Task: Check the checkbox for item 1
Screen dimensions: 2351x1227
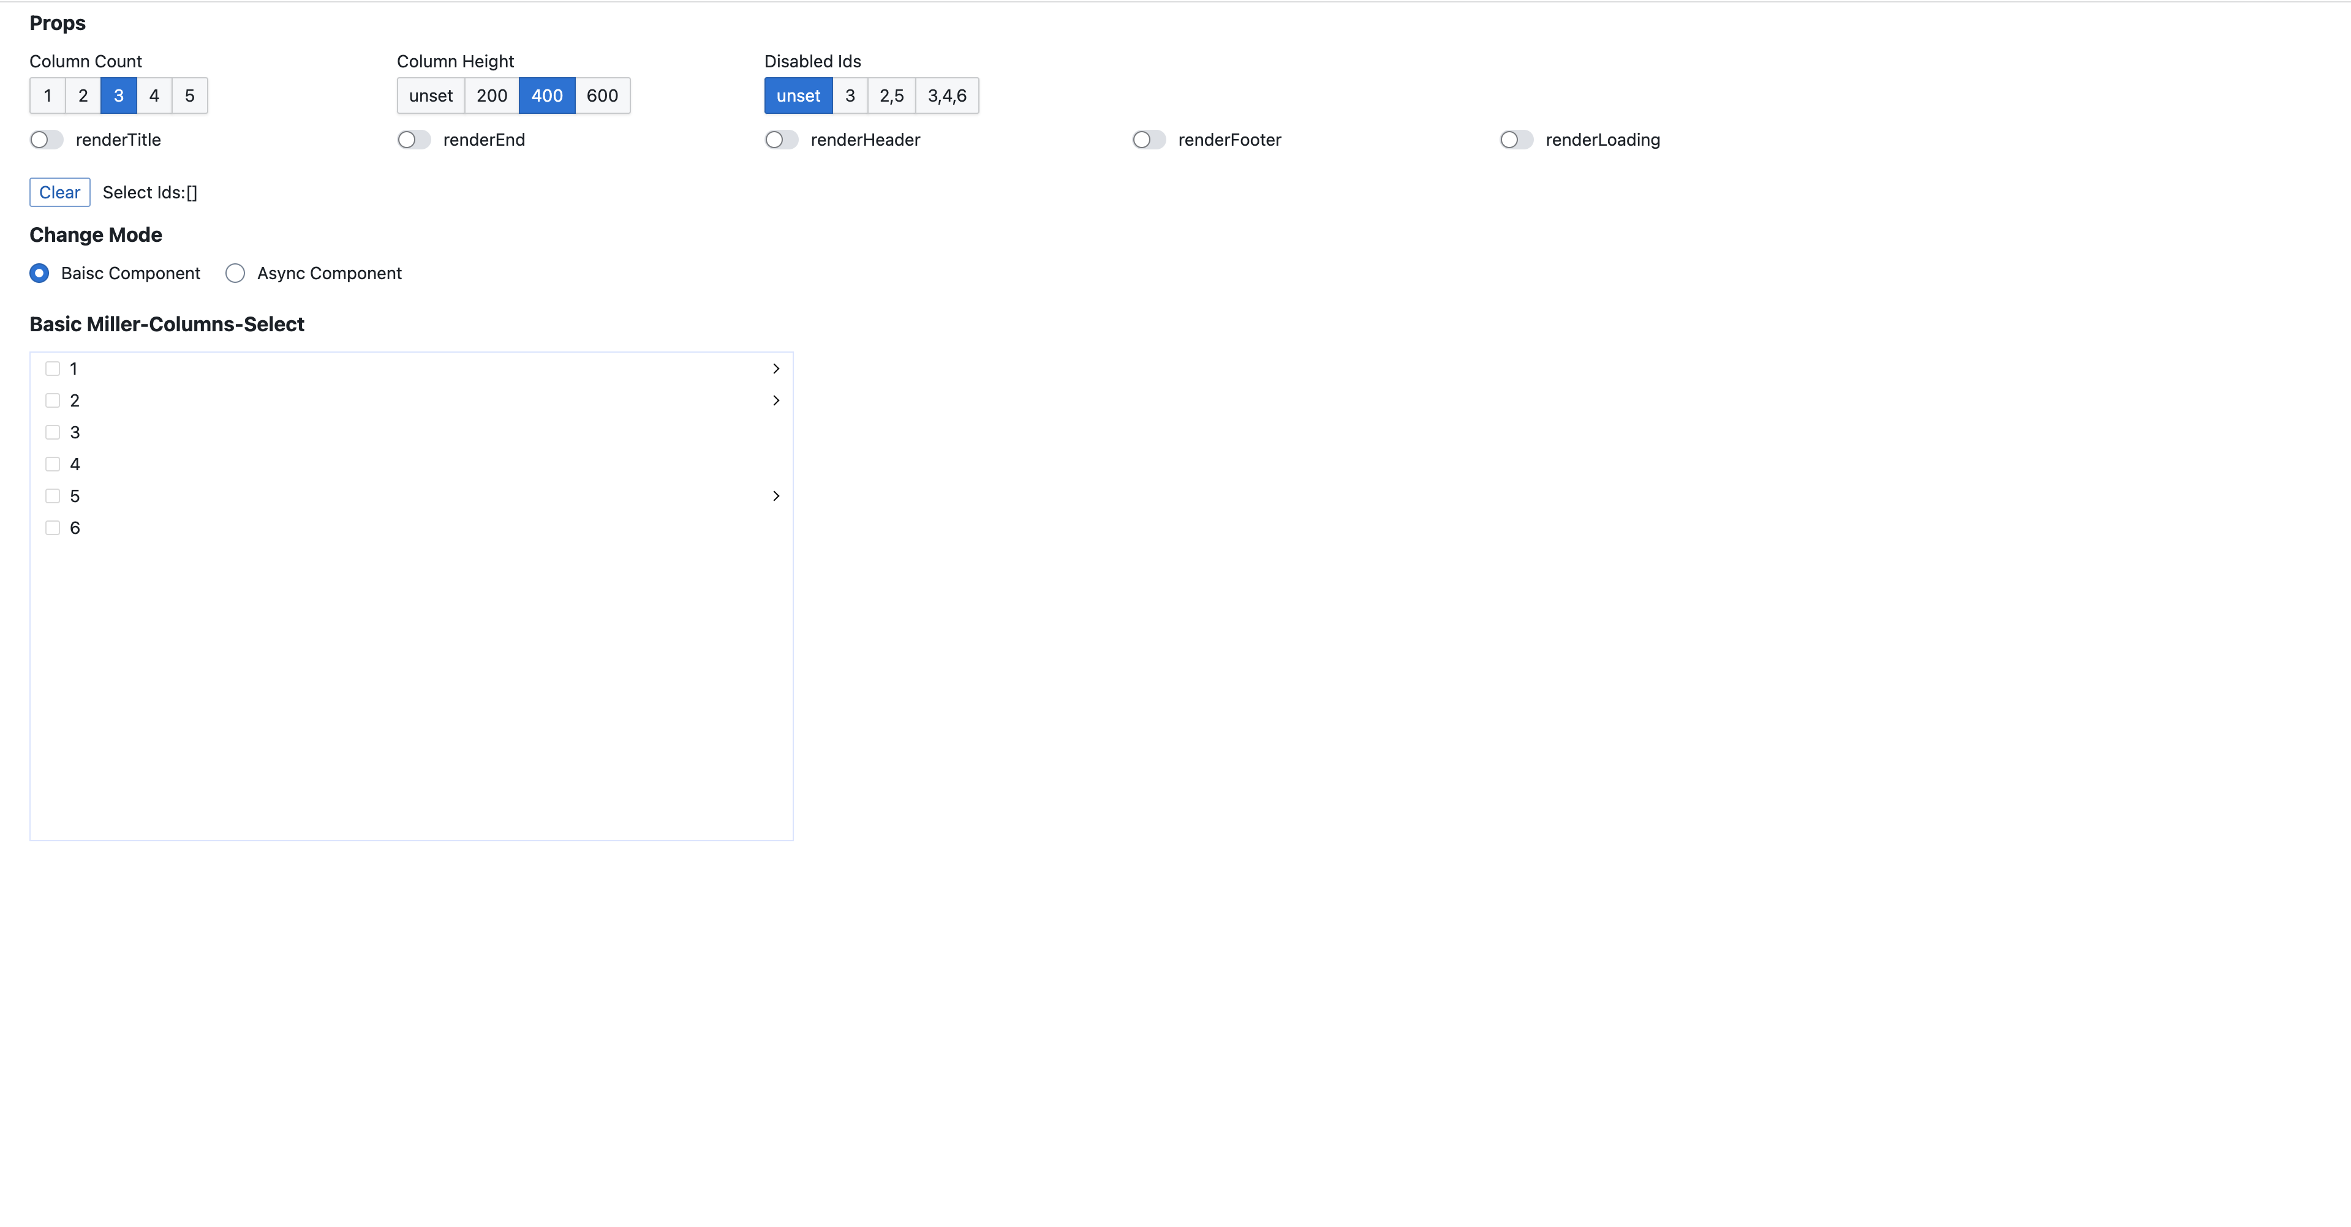Action: pos(53,369)
